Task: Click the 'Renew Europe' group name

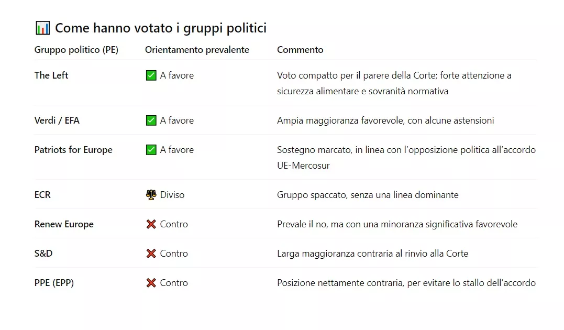Action: click(64, 224)
